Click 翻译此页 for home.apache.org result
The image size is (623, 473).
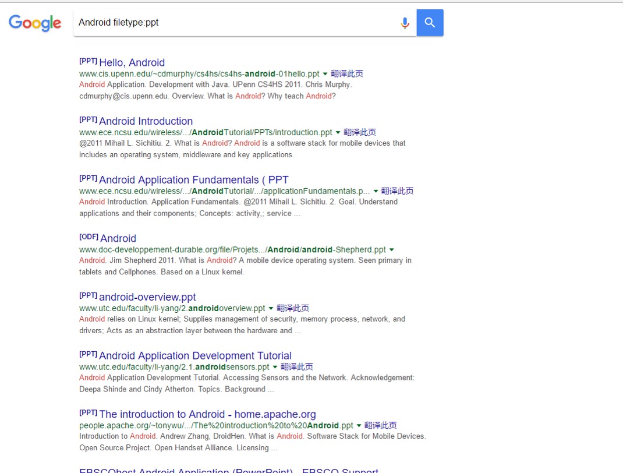click(381, 426)
